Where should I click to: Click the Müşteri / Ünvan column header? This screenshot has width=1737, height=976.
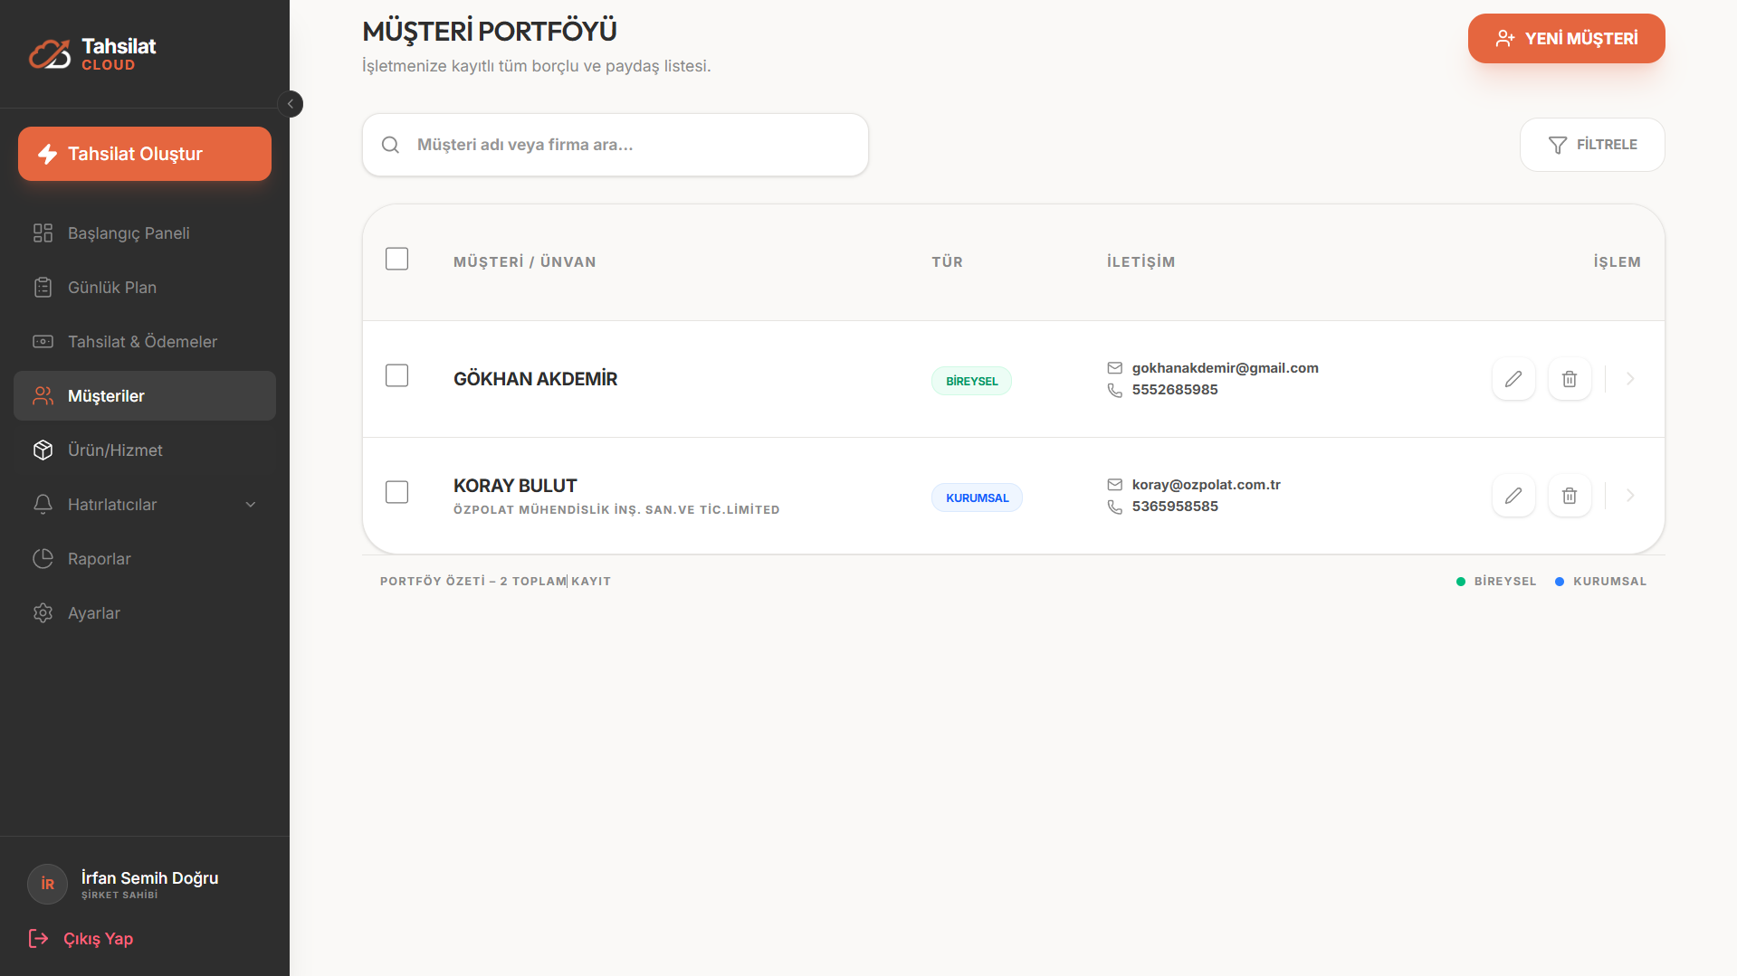click(x=525, y=262)
